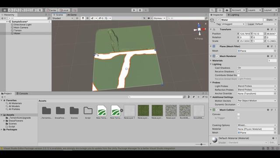Image resolution: width=280 pixels, height=158 pixels.
Task: Expand the GrassFlowers folder in Project tree
Action: tap(4, 121)
